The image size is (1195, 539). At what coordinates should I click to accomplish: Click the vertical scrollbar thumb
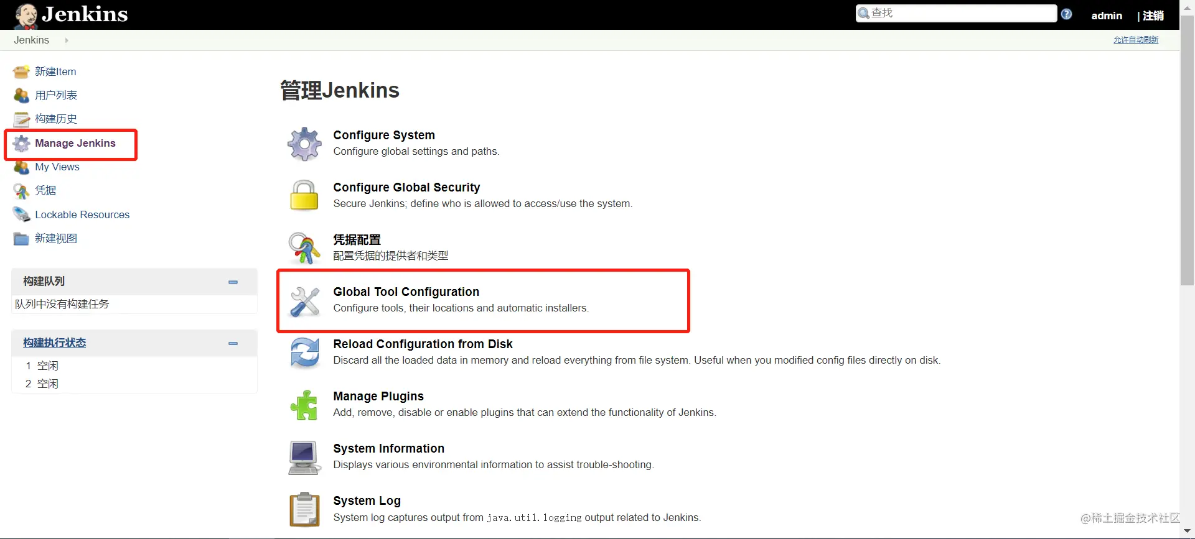click(1188, 151)
